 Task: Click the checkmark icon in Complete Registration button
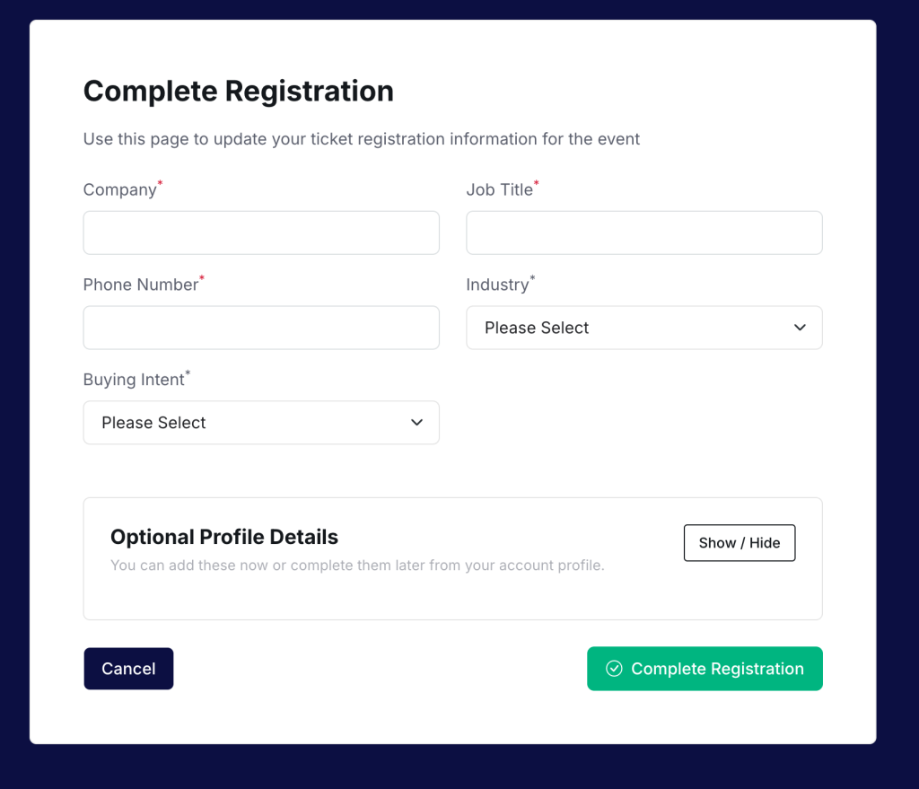pyautogui.click(x=614, y=669)
